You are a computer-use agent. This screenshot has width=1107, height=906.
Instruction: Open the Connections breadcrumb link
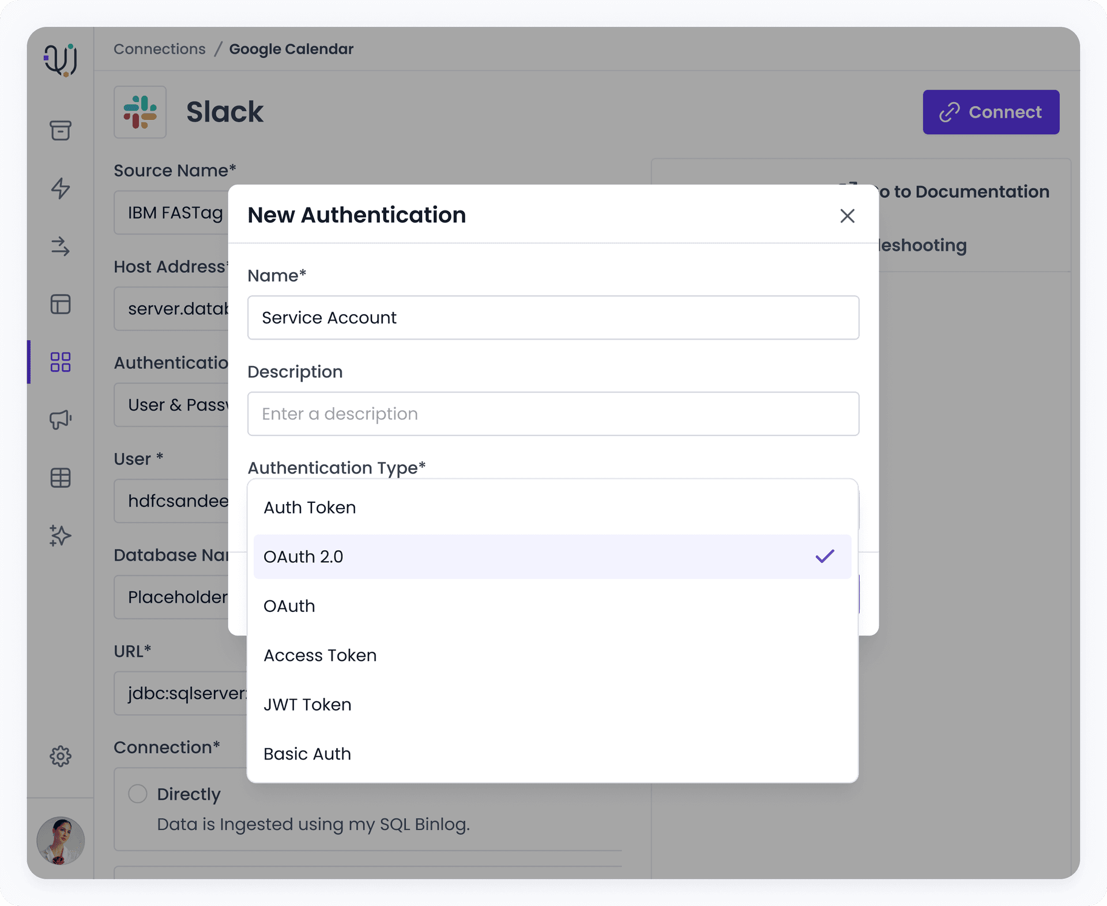click(x=159, y=49)
